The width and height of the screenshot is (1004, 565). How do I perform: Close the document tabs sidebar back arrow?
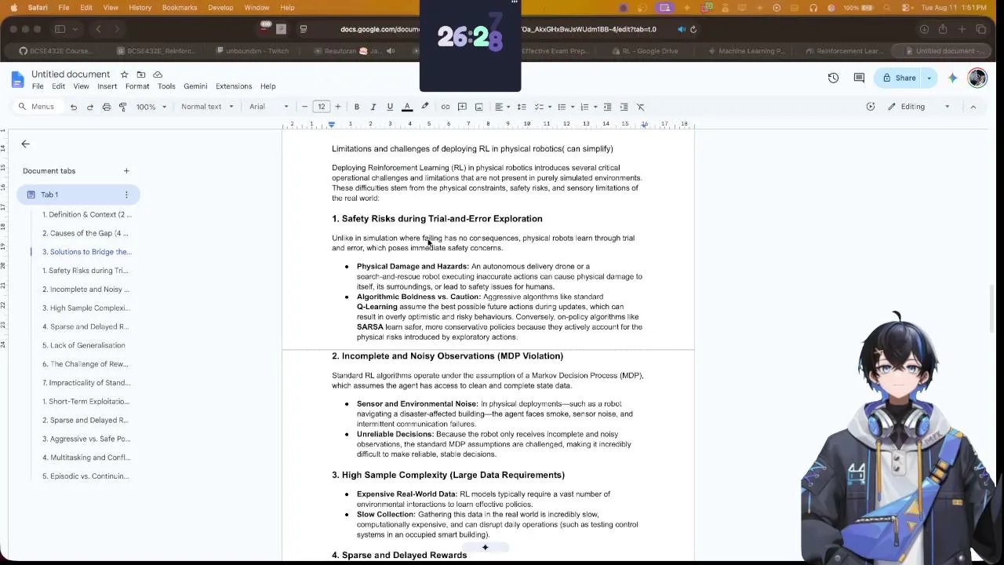coord(25,144)
